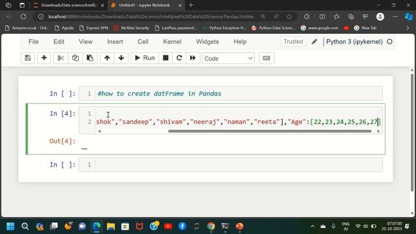Copy selected cells icon
Screen dimensions: 416x234
[75, 58]
